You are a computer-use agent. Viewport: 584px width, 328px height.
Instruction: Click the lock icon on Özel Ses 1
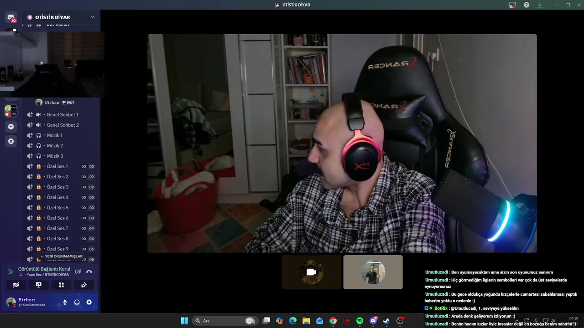pyautogui.click(x=39, y=166)
